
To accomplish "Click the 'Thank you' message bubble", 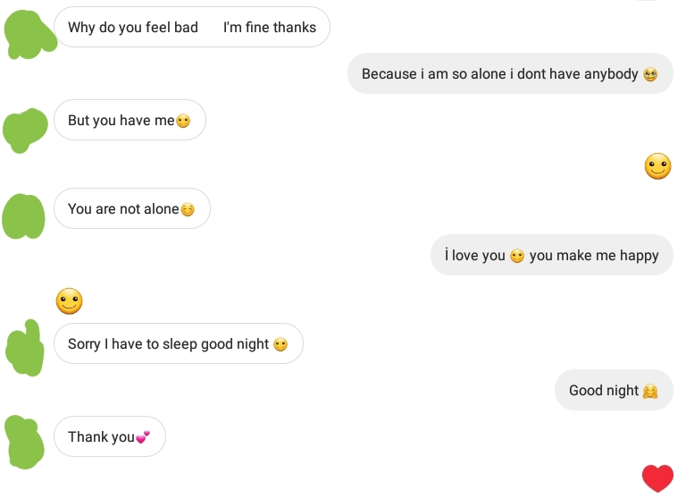I will [109, 436].
